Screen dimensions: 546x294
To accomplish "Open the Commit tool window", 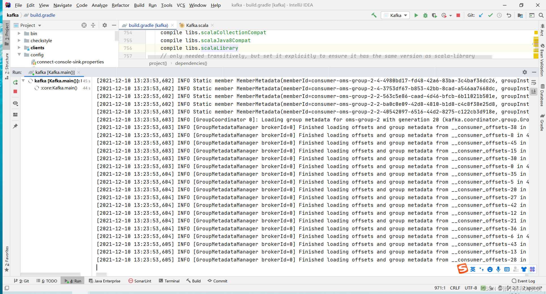I will coord(217,281).
